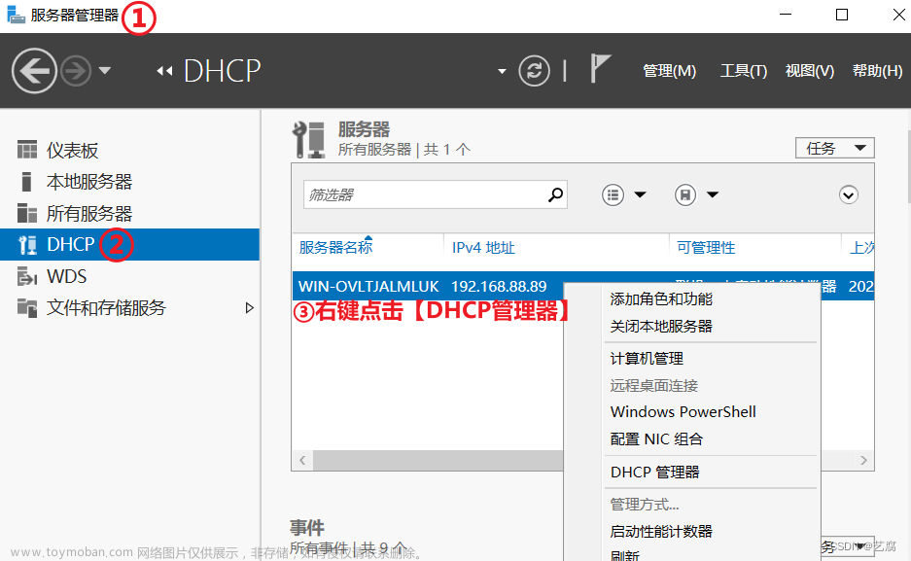Viewport: 911px width, 561px height.
Task: Click the dashboard icon beside 仪表板
Action: click(x=26, y=150)
